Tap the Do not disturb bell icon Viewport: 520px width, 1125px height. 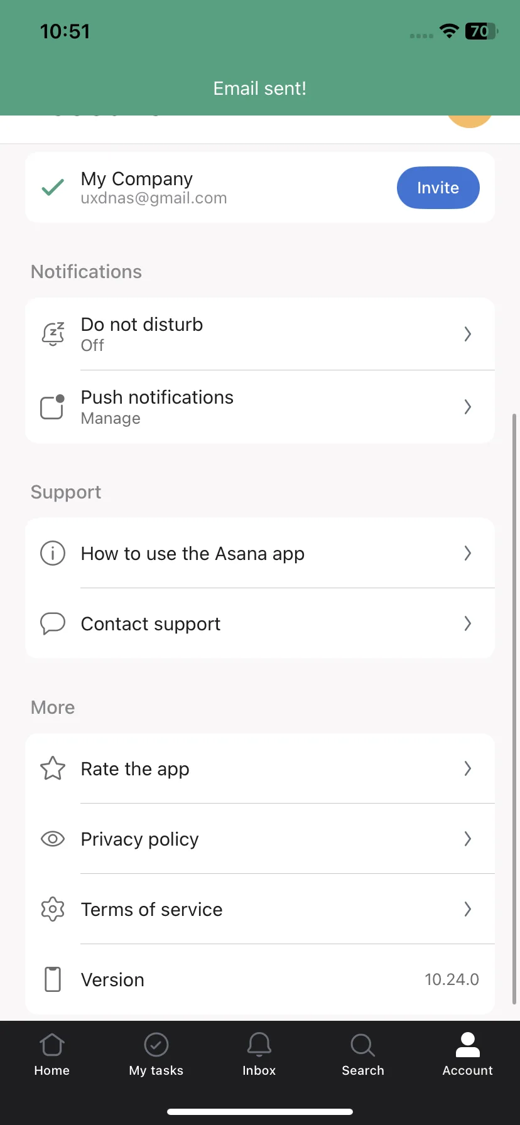tap(53, 334)
